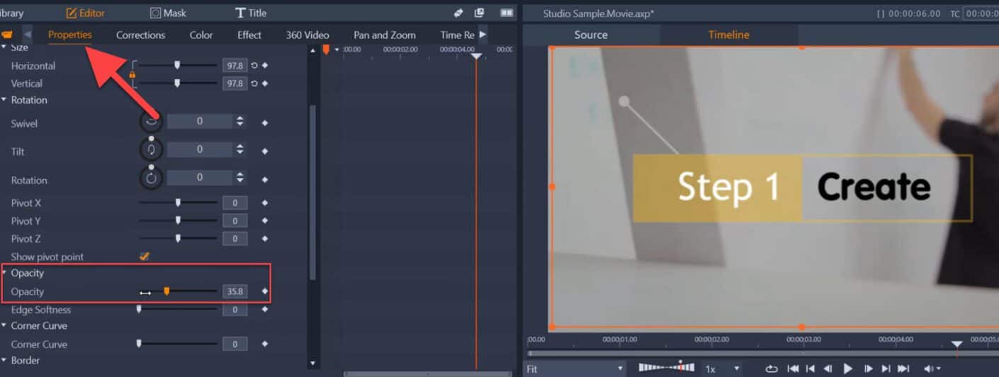999x377 pixels.
Task: Click the orange folder icon beside tabs
Action: click(x=8, y=35)
